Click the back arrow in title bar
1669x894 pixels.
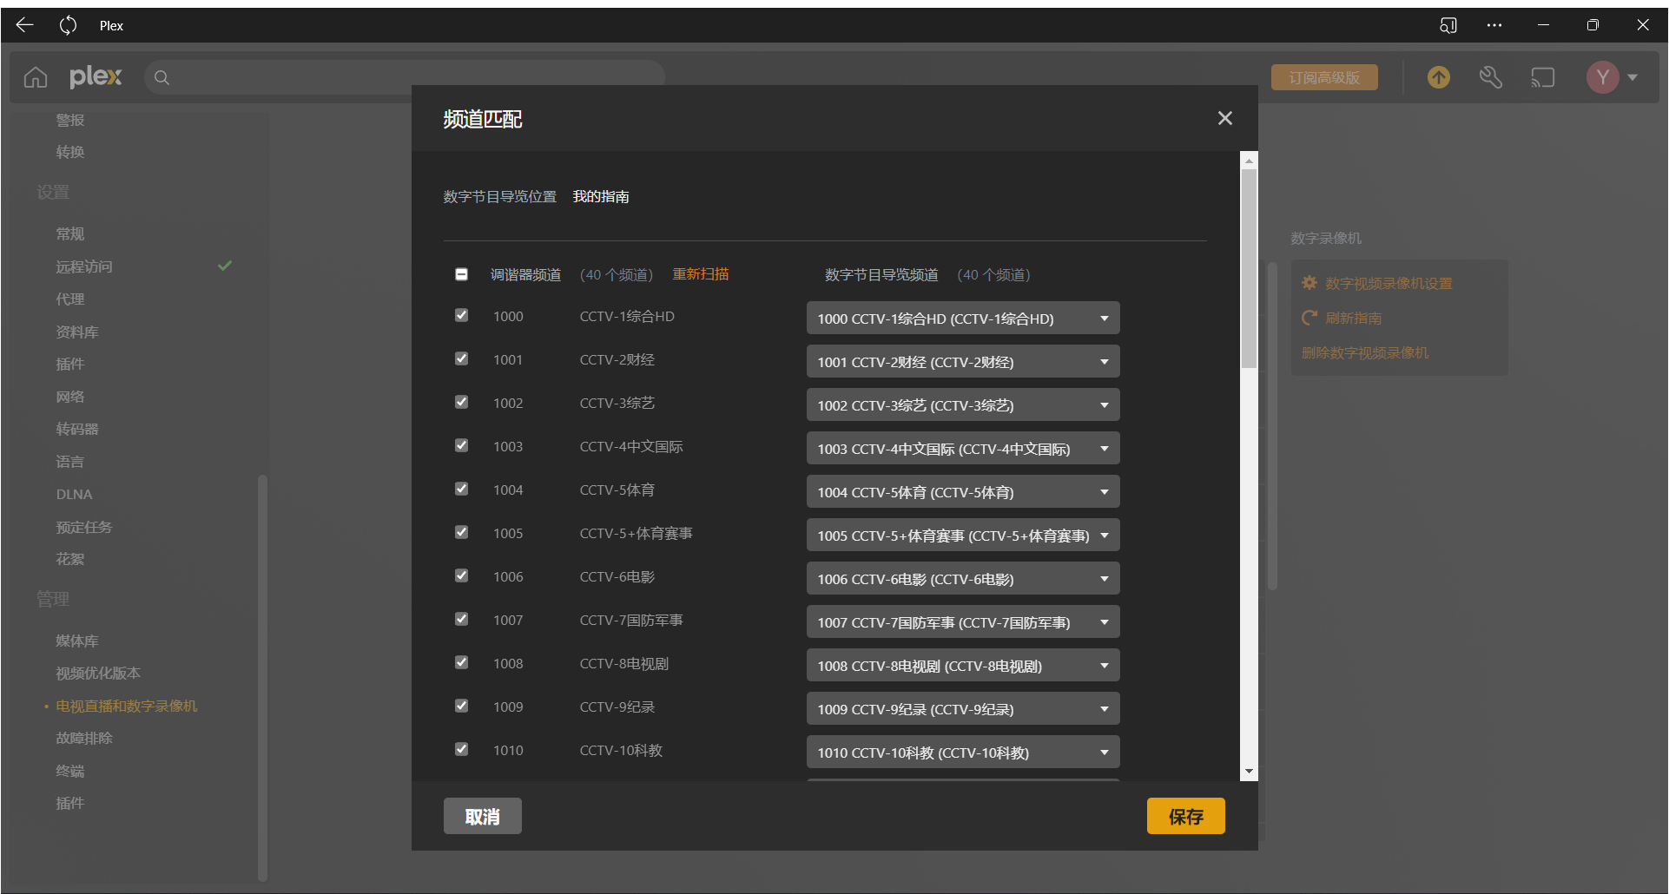[24, 25]
